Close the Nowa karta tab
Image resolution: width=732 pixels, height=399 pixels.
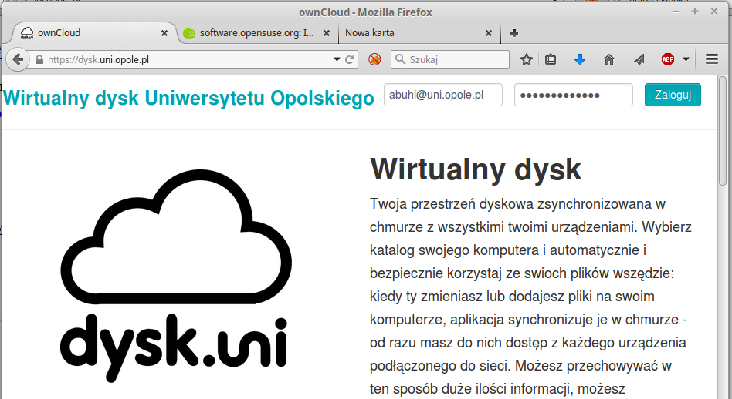click(x=489, y=33)
